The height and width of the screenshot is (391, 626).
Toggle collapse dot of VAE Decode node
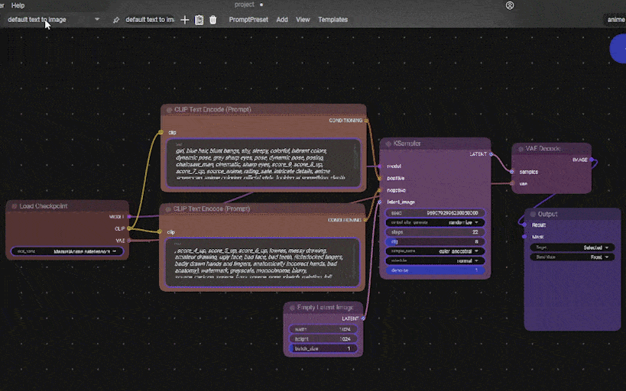click(521, 149)
